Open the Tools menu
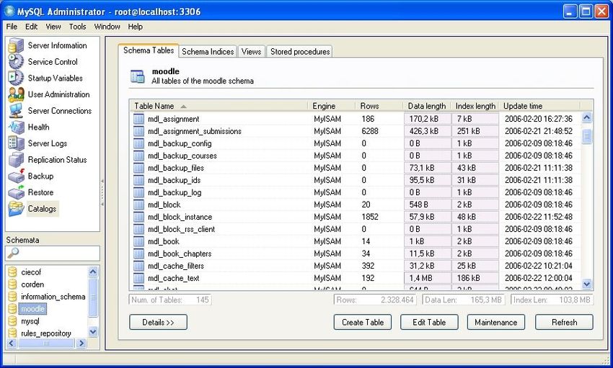Screen dimensions: 613x368 [x=77, y=27]
